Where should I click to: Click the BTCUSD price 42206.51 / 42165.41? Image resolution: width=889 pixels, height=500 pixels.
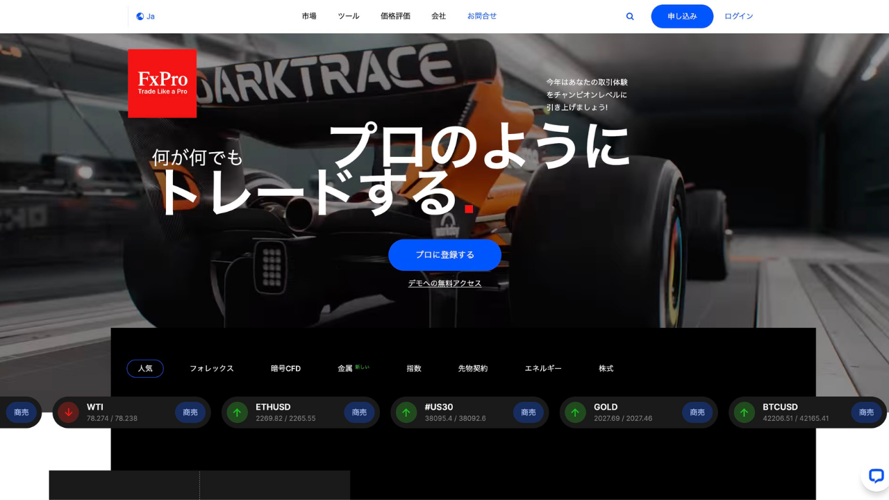point(795,419)
